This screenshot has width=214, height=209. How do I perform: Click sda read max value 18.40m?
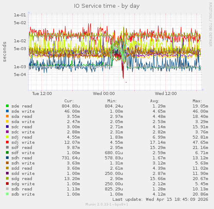pyautogui.click(x=200, y=117)
